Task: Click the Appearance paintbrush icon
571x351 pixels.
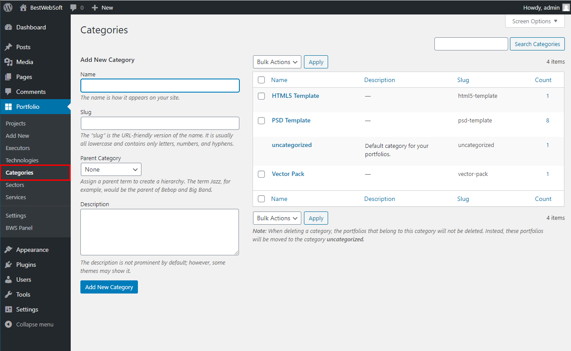Action: [8, 250]
